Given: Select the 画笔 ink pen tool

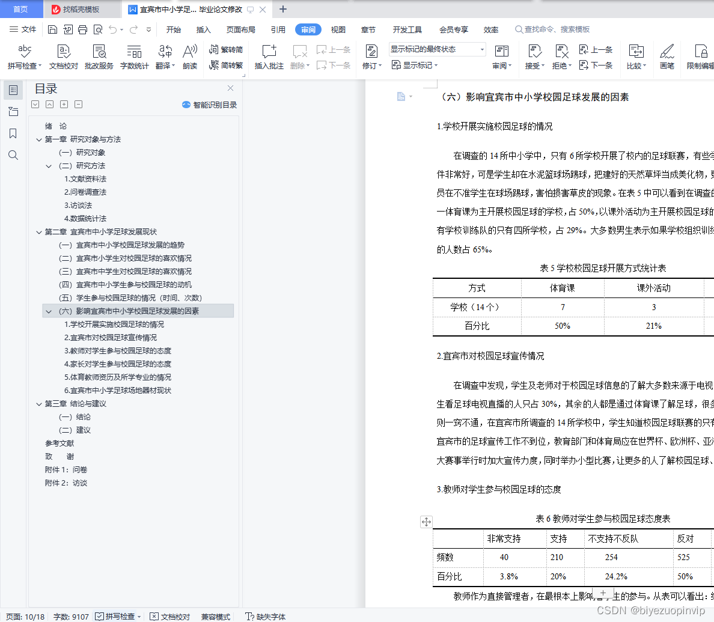Looking at the screenshot, I should pyautogui.click(x=667, y=57).
